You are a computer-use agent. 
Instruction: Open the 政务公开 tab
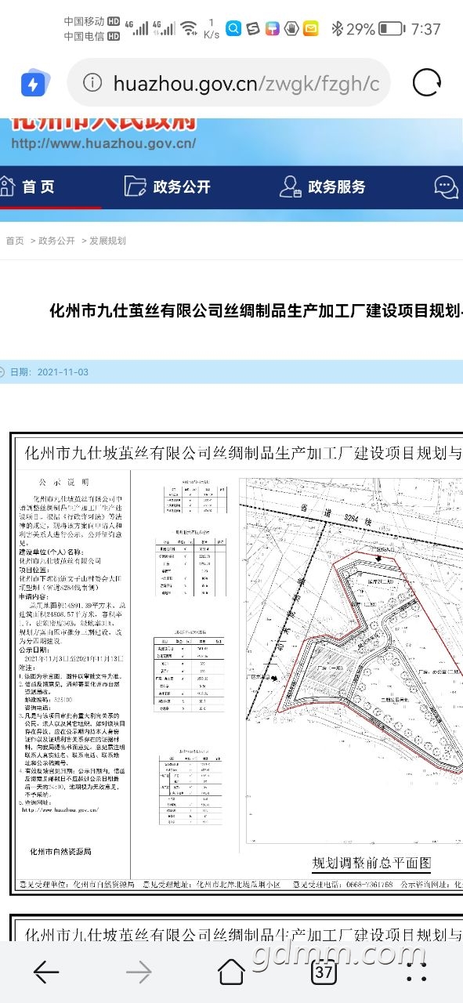coord(182,186)
